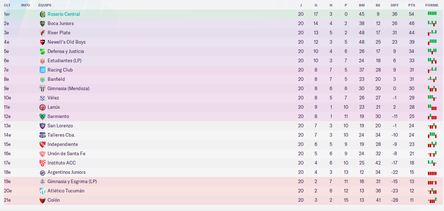This screenshot has height=211, width=444.
Task: Click the Independiente club crest
Action: (43, 144)
